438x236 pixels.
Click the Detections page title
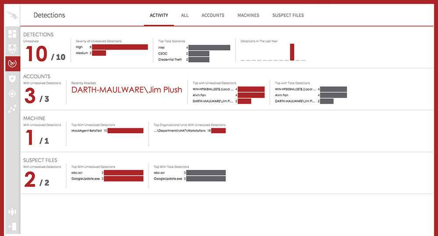49,15
